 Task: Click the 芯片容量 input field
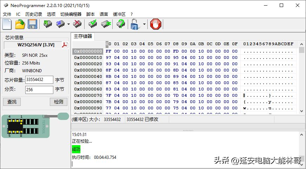[39, 80]
